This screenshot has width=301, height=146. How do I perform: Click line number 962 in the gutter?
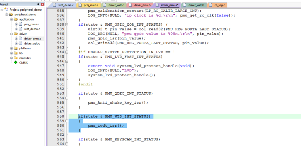coord(61,135)
